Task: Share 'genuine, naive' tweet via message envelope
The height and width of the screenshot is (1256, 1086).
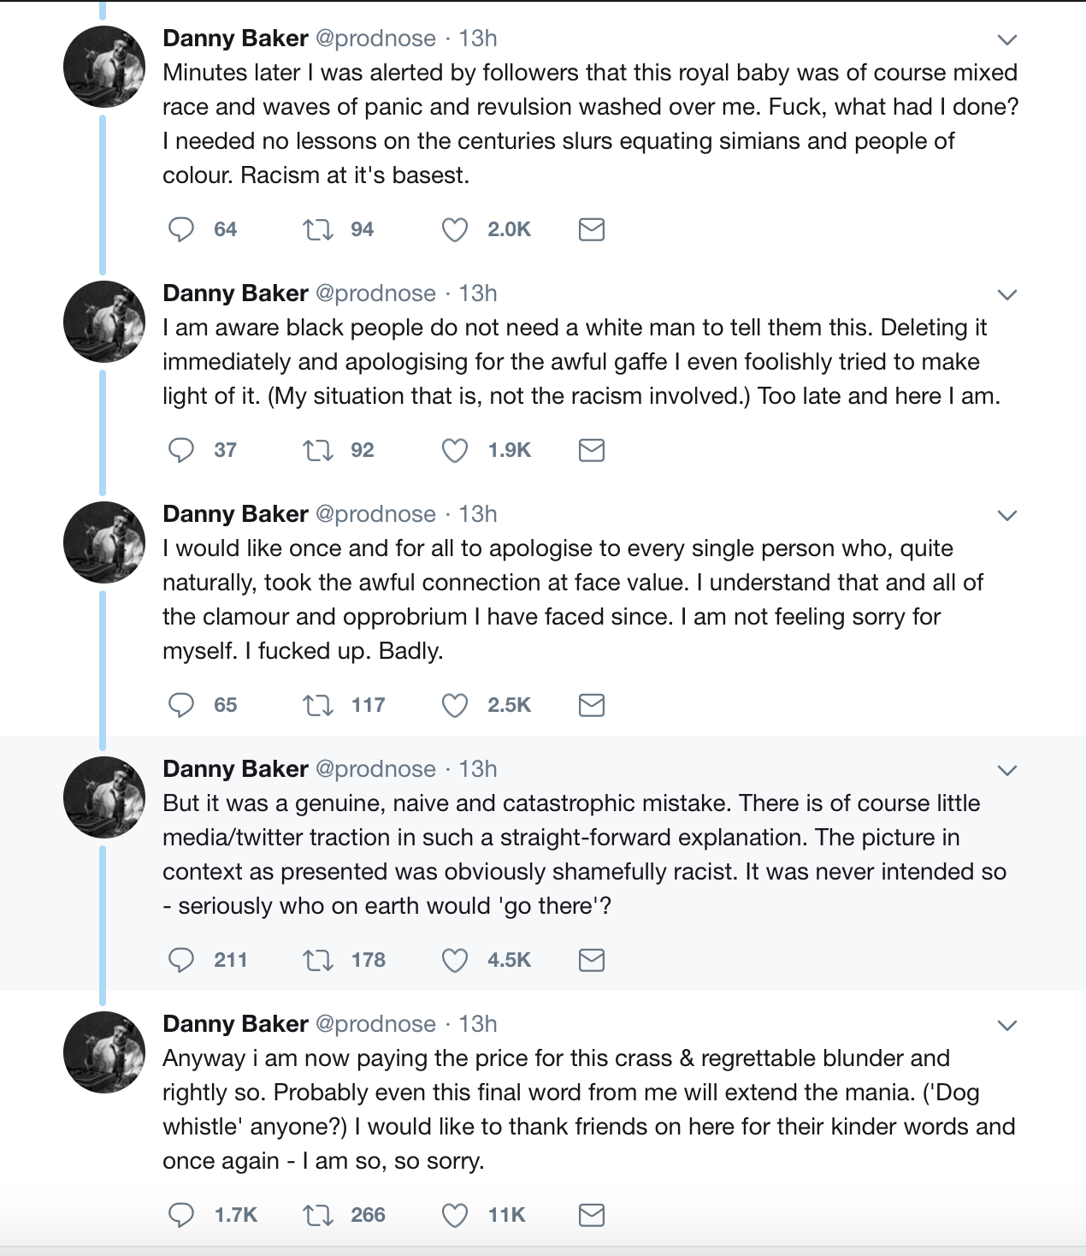Action: tap(592, 960)
